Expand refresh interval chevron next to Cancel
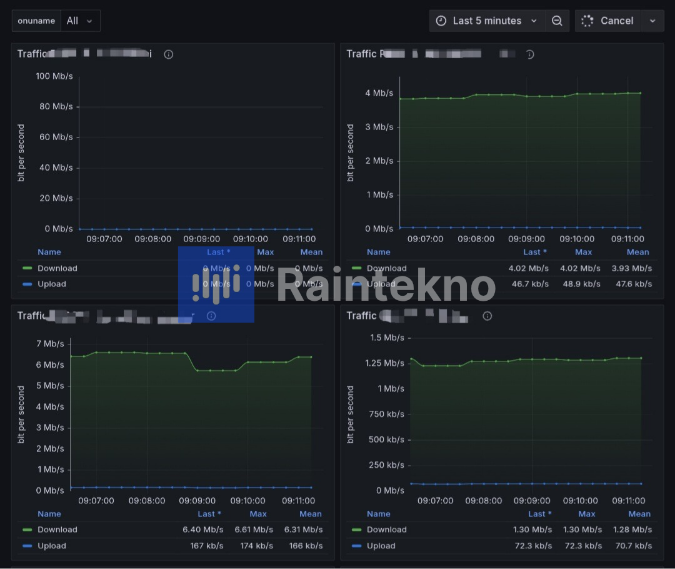 [x=652, y=21]
